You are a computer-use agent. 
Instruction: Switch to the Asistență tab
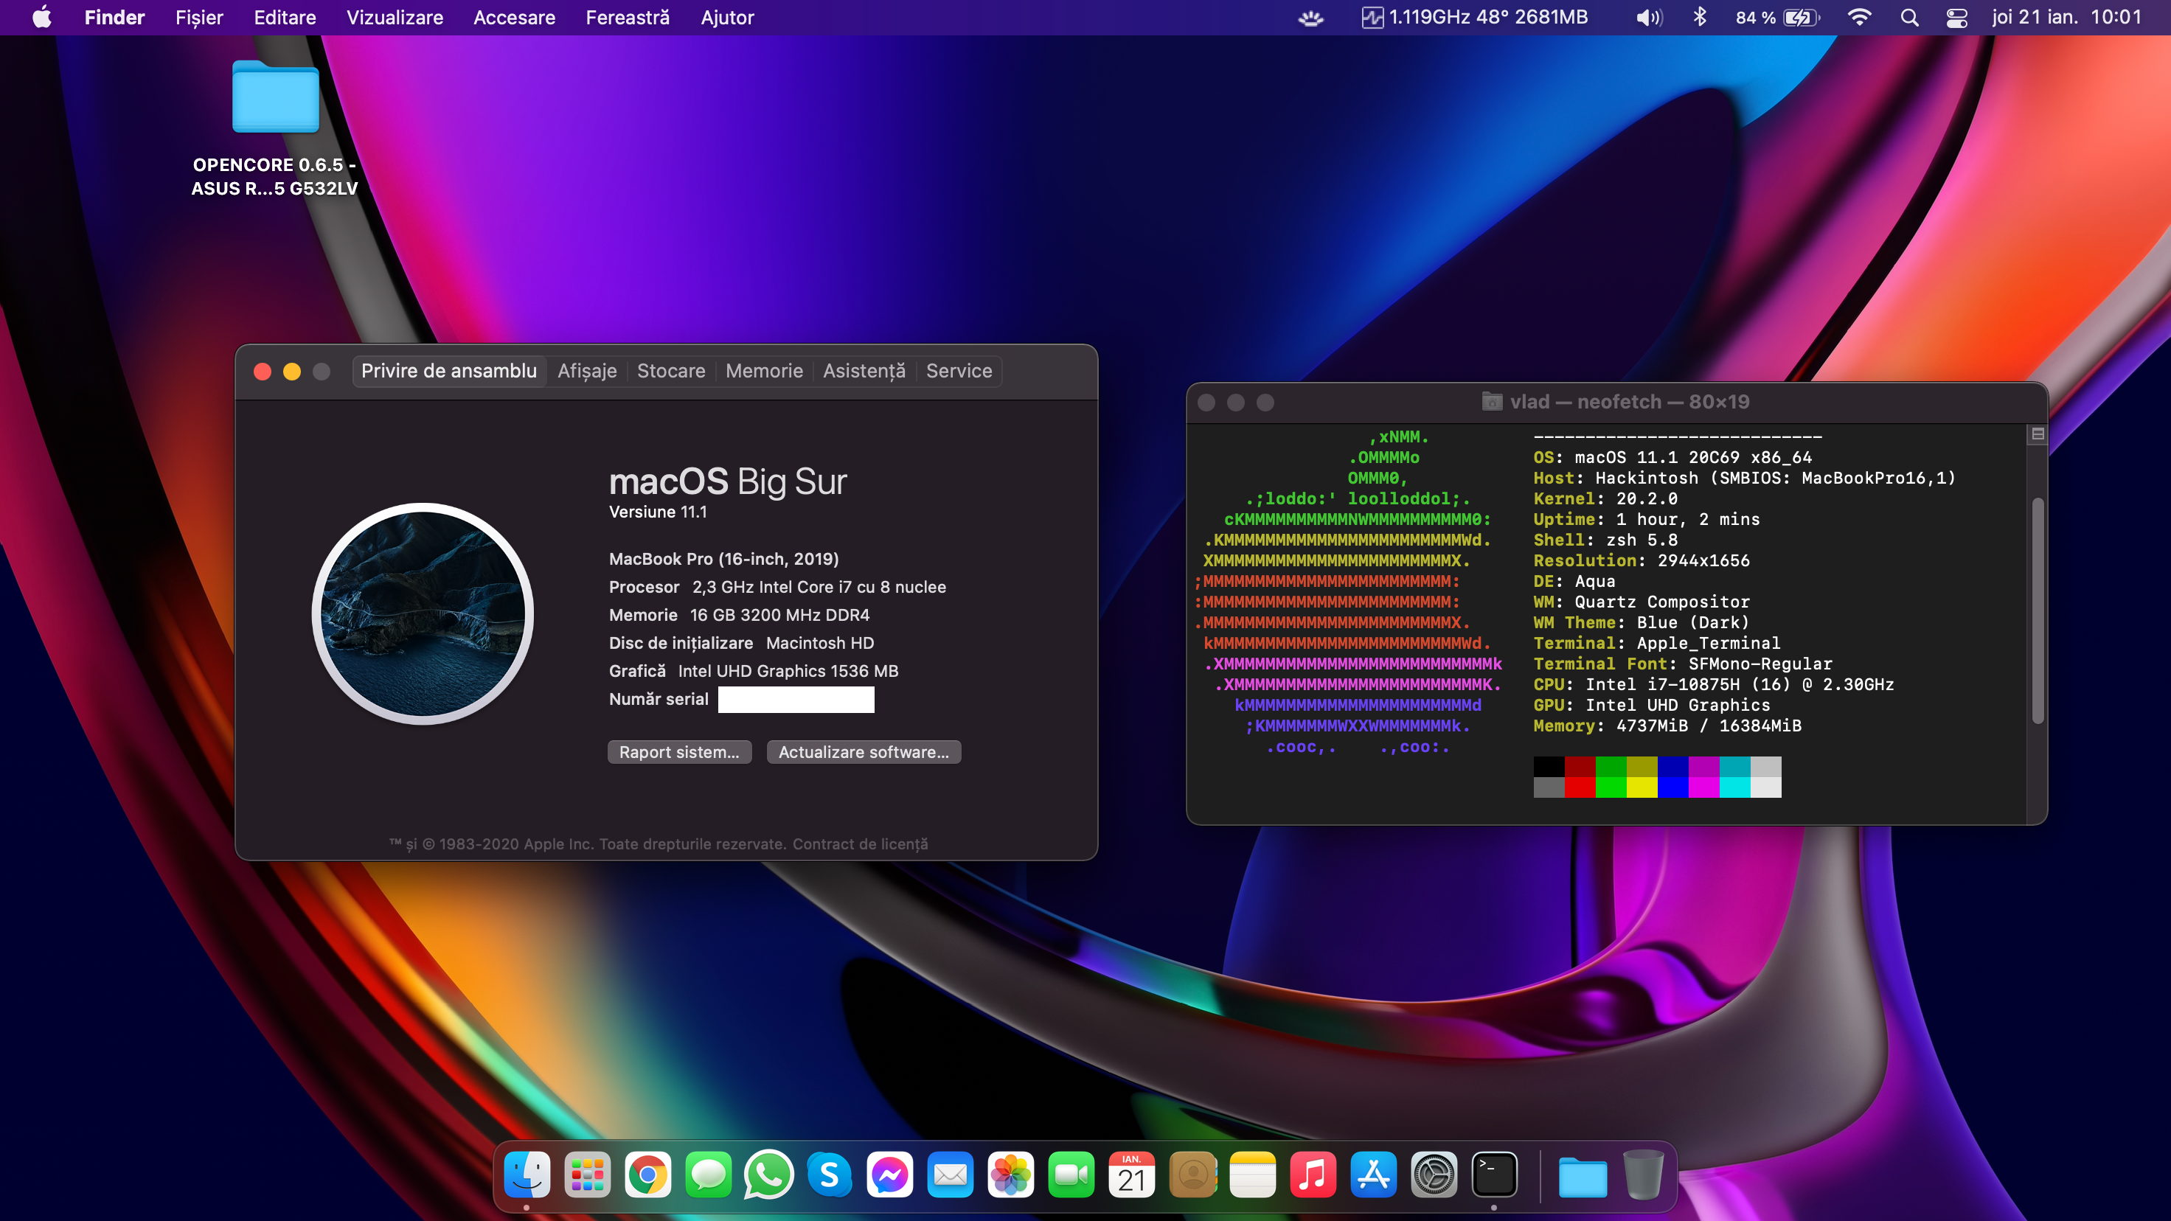click(864, 371)
